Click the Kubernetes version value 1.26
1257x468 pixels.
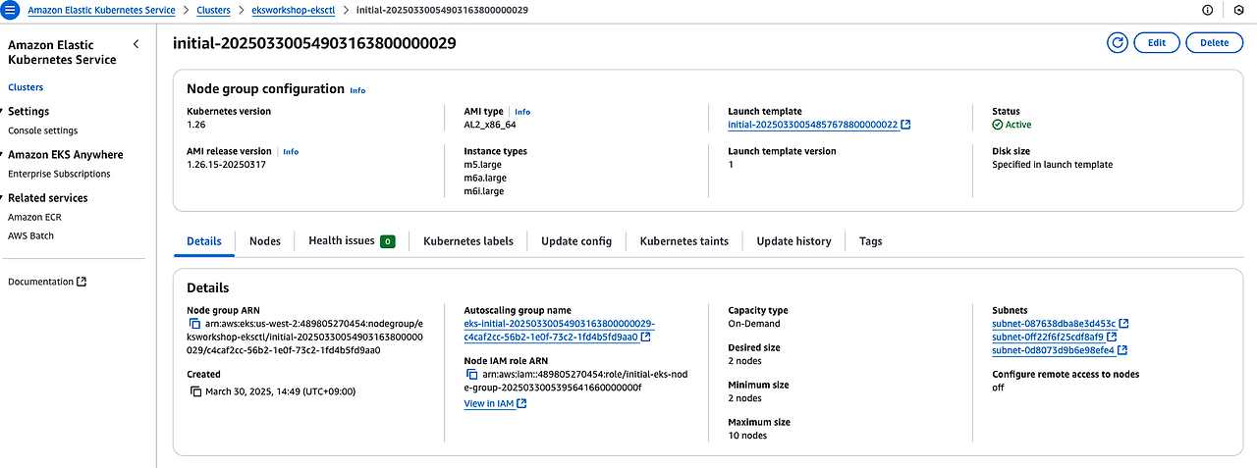click(196, 125)
